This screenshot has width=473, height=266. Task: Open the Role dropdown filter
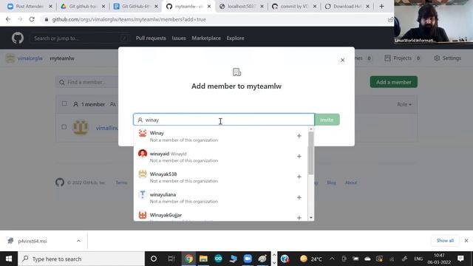coord(404,104)
